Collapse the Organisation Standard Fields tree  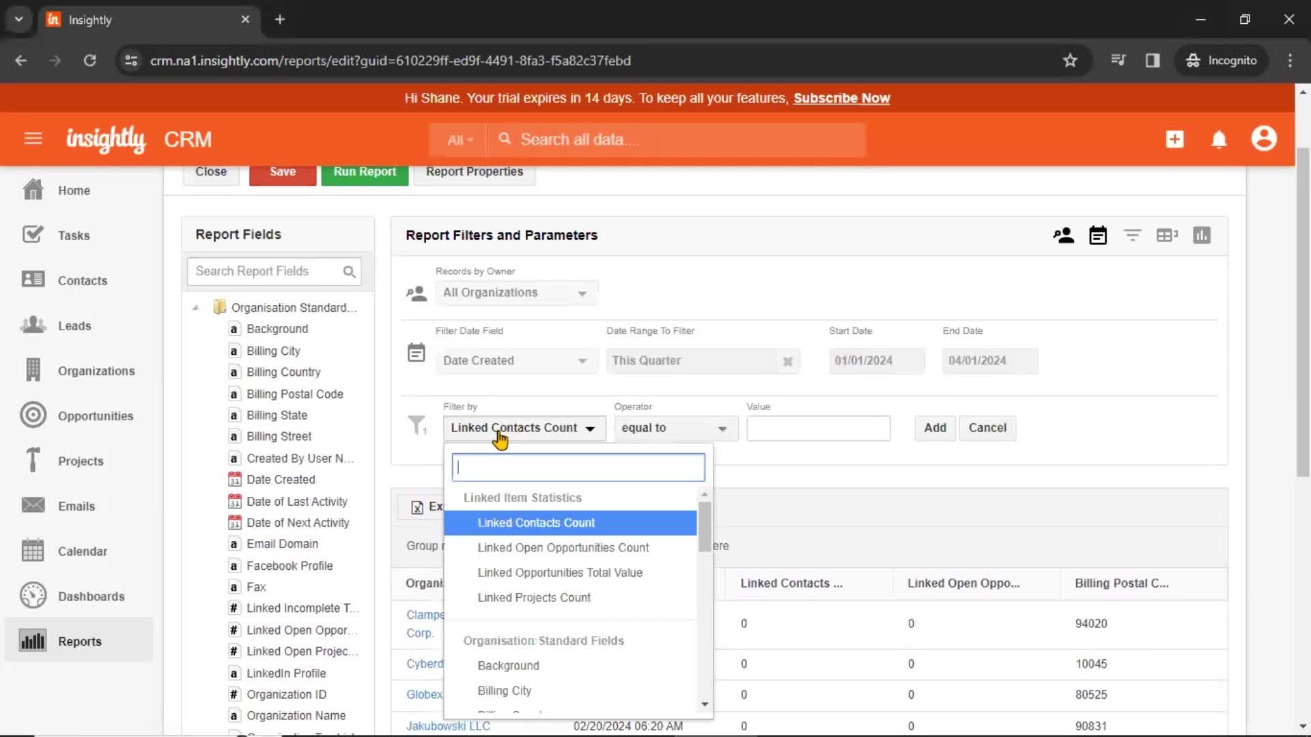pyautogui.click(x=196, y=307)
